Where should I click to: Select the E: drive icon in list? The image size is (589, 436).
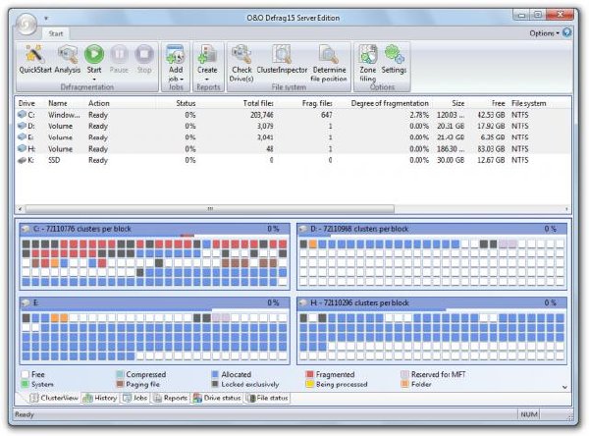[23, 136]
